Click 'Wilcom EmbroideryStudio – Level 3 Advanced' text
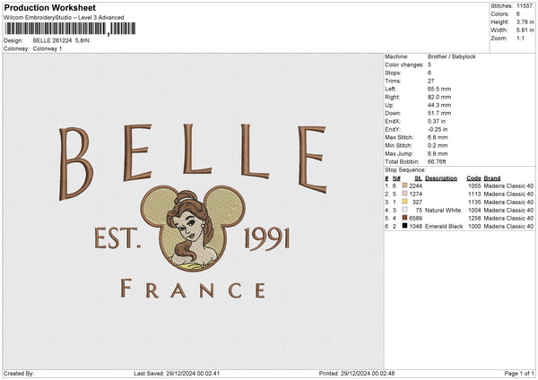Screen dimensions: 538x380 tap(64, 18)
